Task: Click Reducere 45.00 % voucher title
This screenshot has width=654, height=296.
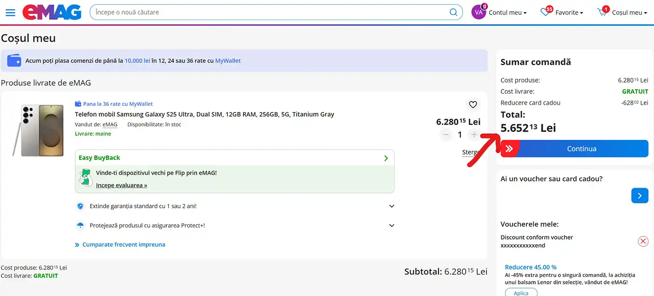Action: click(x=531, y=267)
